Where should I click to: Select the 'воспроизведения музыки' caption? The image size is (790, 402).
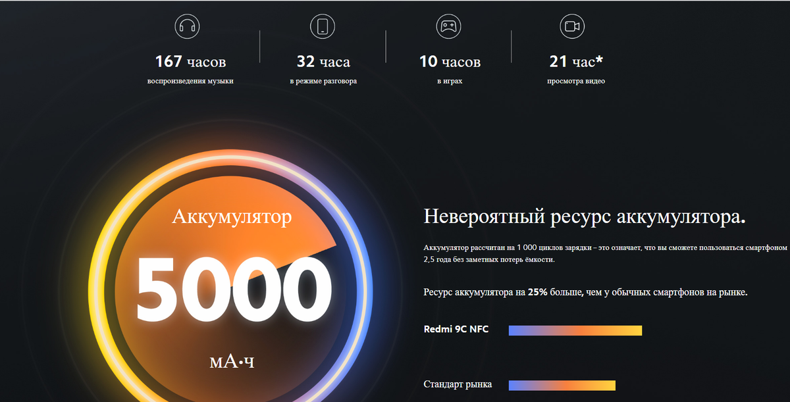point(190,82)
